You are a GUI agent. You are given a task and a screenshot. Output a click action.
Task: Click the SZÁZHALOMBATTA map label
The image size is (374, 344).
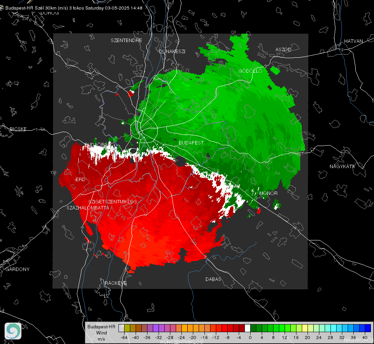click(88, 208)
